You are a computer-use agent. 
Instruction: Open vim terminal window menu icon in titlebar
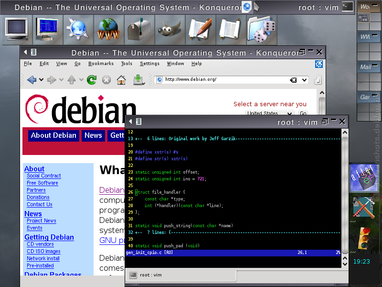pyautogui.click(x=138, y=121)
